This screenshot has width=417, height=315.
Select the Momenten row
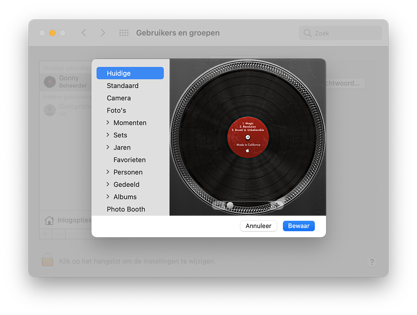130,122
